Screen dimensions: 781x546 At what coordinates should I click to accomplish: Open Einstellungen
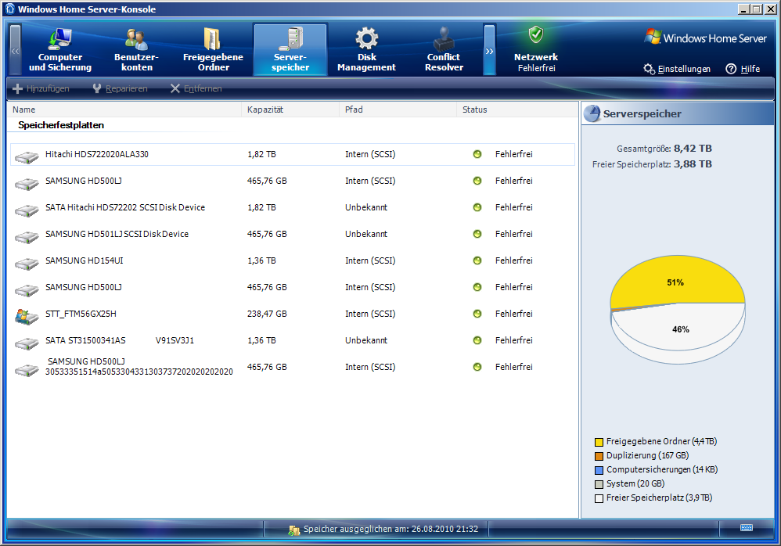click(x=677, y=69)
